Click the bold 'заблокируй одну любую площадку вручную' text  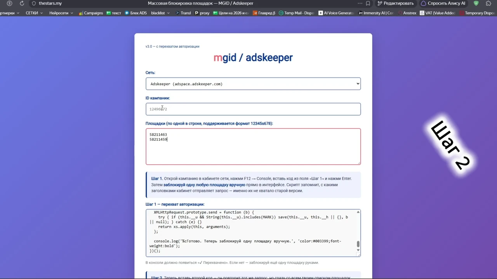coord(204,185)
